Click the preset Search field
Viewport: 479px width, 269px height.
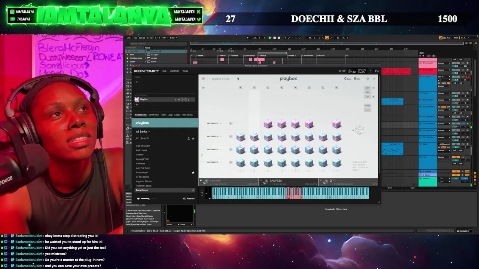click(x=161, y=138)
